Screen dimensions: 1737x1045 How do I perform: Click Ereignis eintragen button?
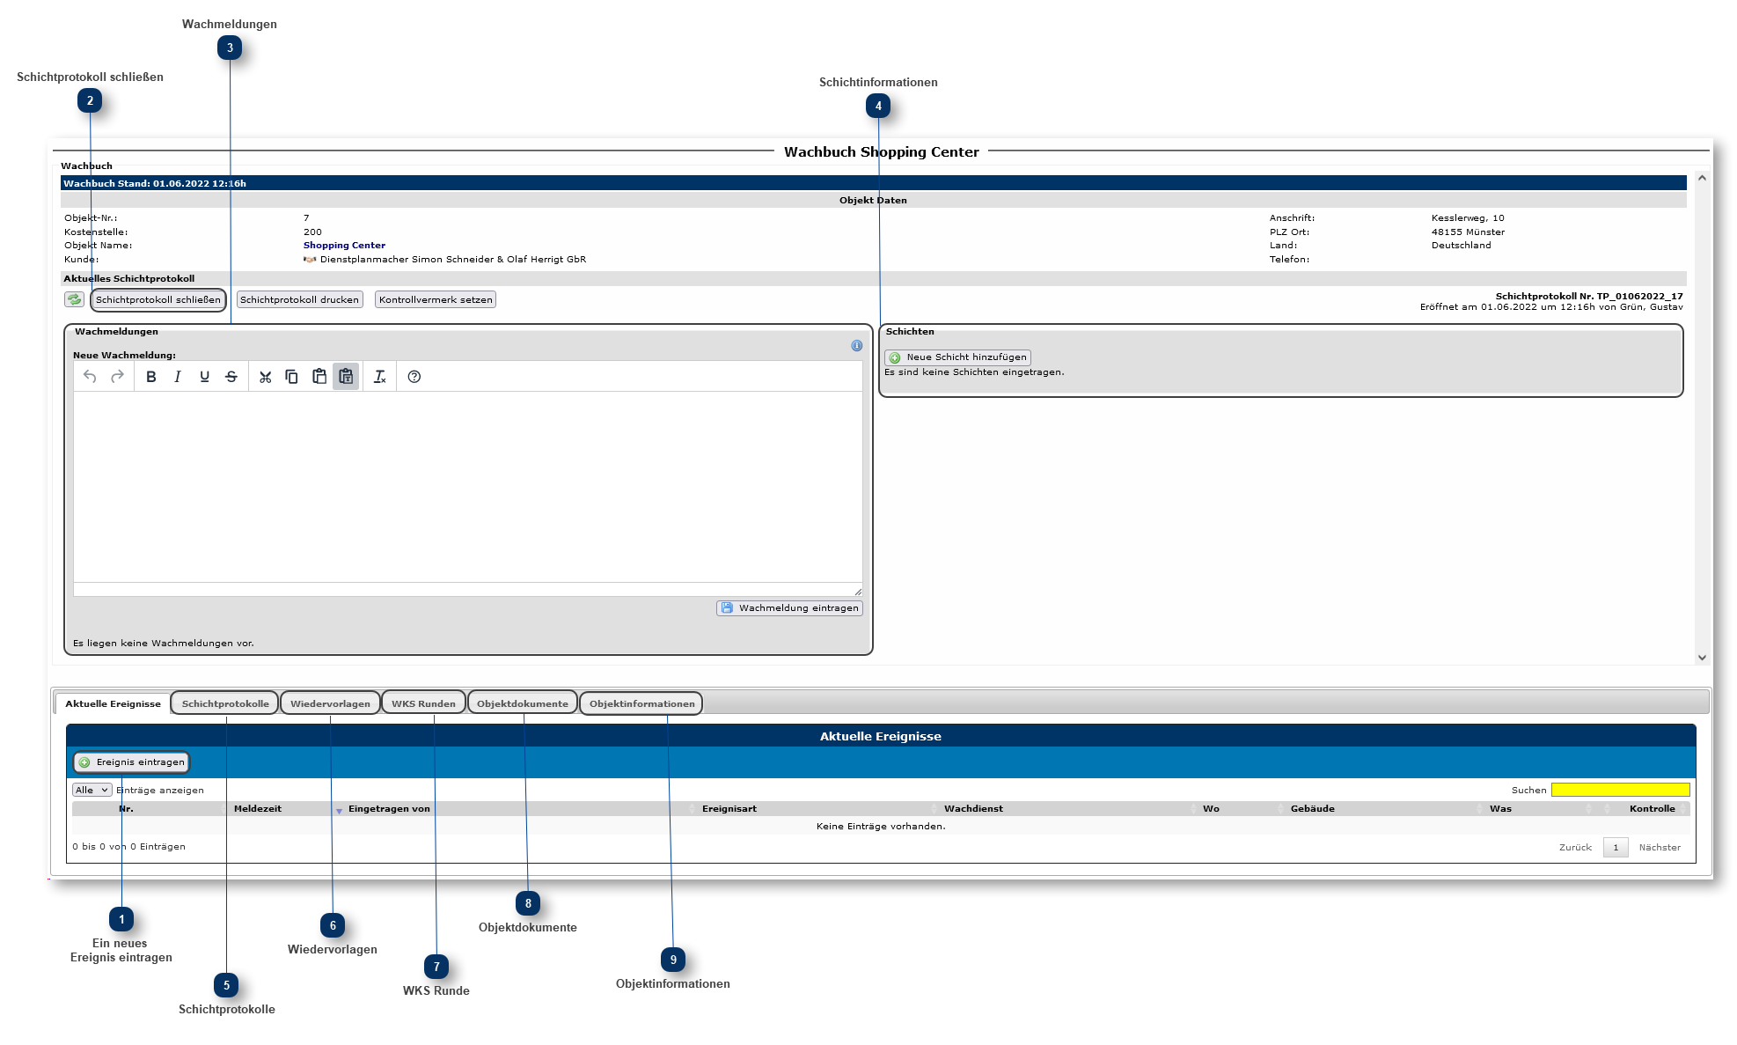(x=132, y=762)
